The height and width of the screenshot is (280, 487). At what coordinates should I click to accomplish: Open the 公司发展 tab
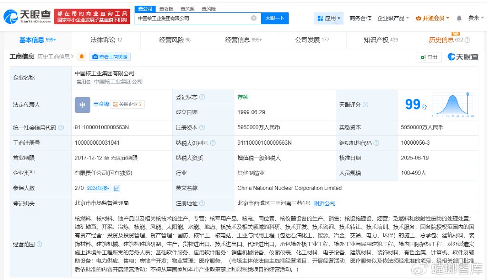312,40
